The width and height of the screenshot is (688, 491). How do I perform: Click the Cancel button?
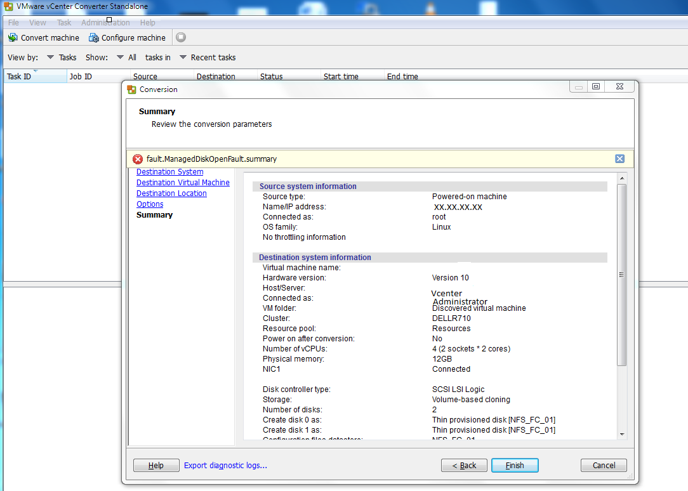pyautogui.click(x=604, y=465)
